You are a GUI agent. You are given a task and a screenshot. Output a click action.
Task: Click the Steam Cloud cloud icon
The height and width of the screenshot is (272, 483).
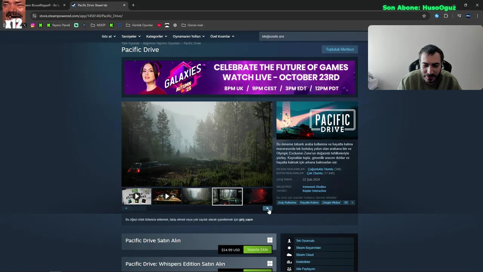coord(289,255)
